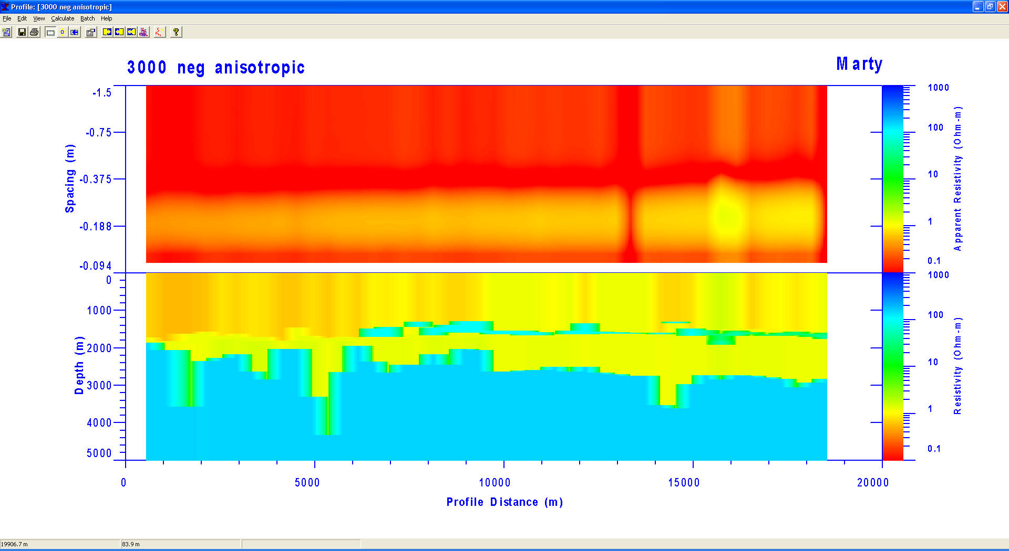
Task: Click the 'Marty' label at top right
Action: (859, 64)
